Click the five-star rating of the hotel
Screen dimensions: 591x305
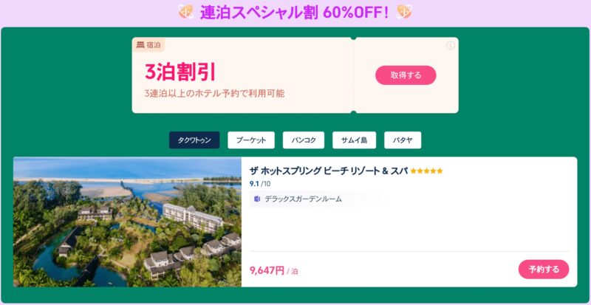tap(427, 171)
